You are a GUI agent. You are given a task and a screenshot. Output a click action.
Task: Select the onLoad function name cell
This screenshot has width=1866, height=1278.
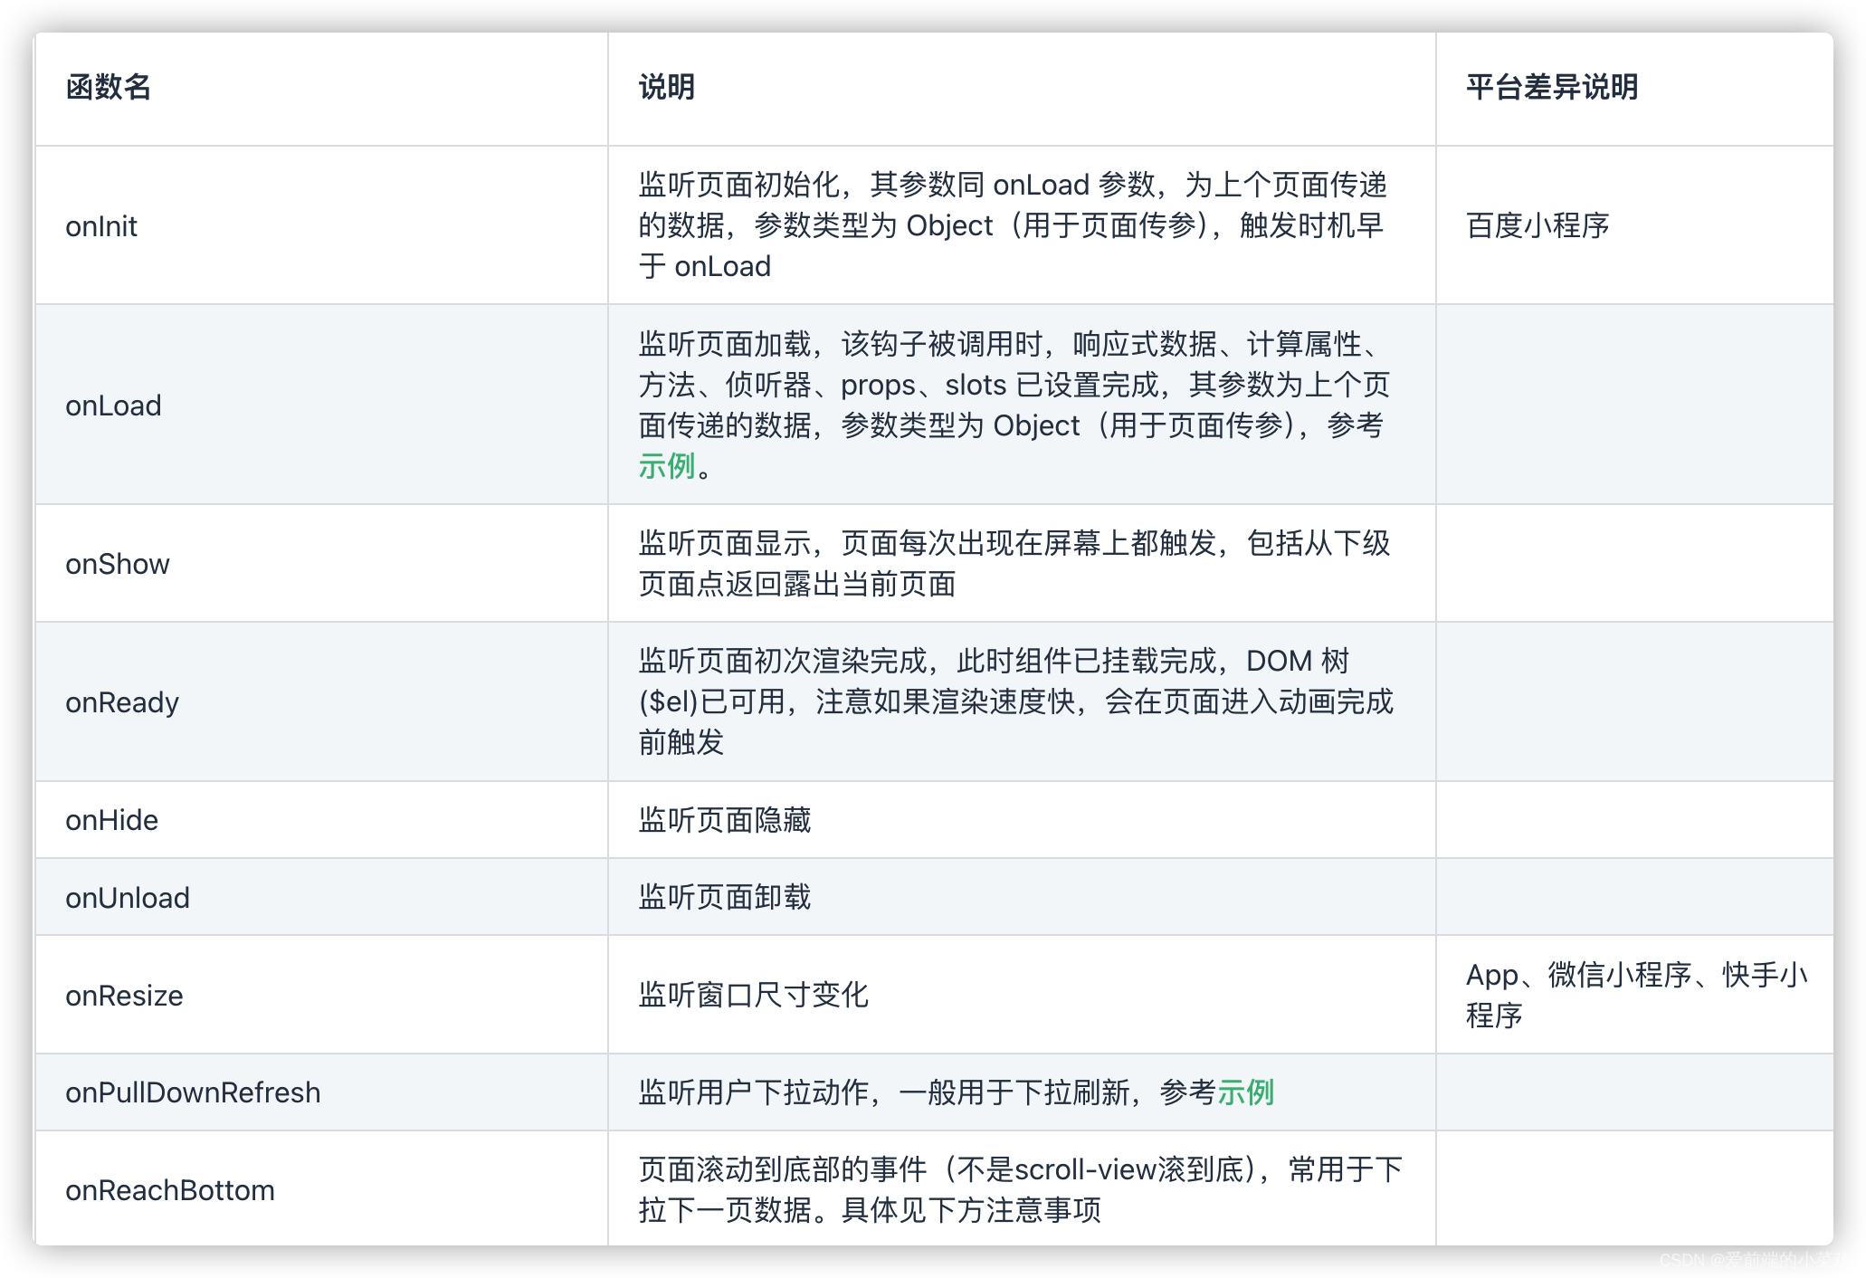[113, 405]
